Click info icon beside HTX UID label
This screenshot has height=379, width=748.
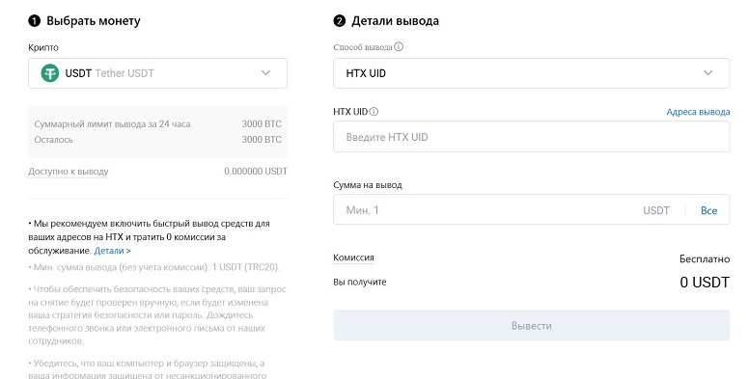[x=374, y=112]
